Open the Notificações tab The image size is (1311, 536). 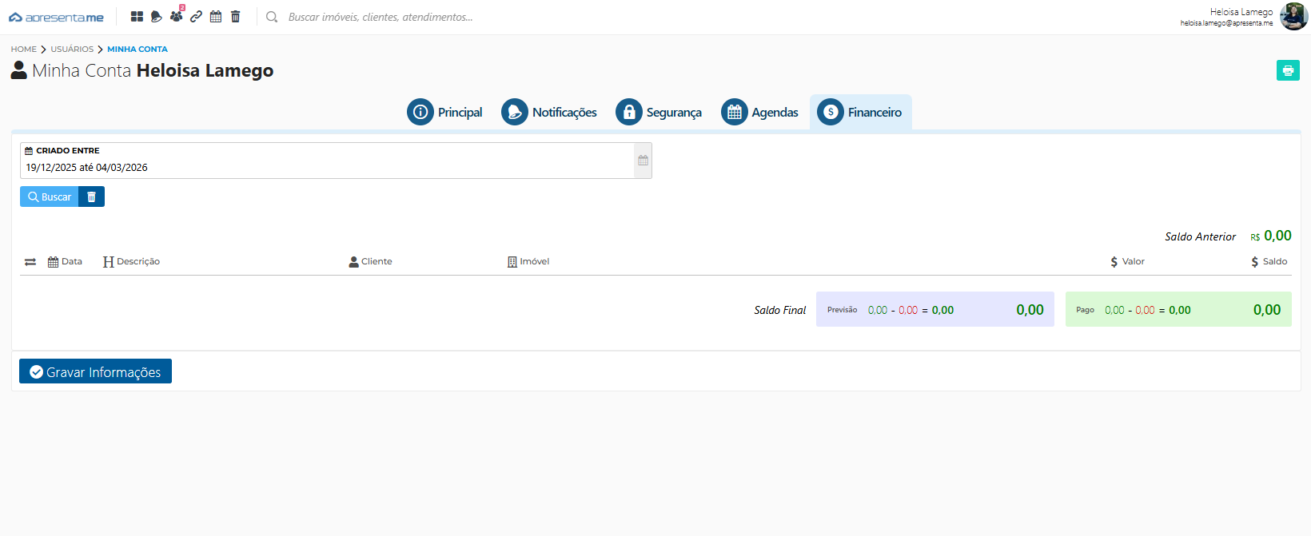coord(549,113)
